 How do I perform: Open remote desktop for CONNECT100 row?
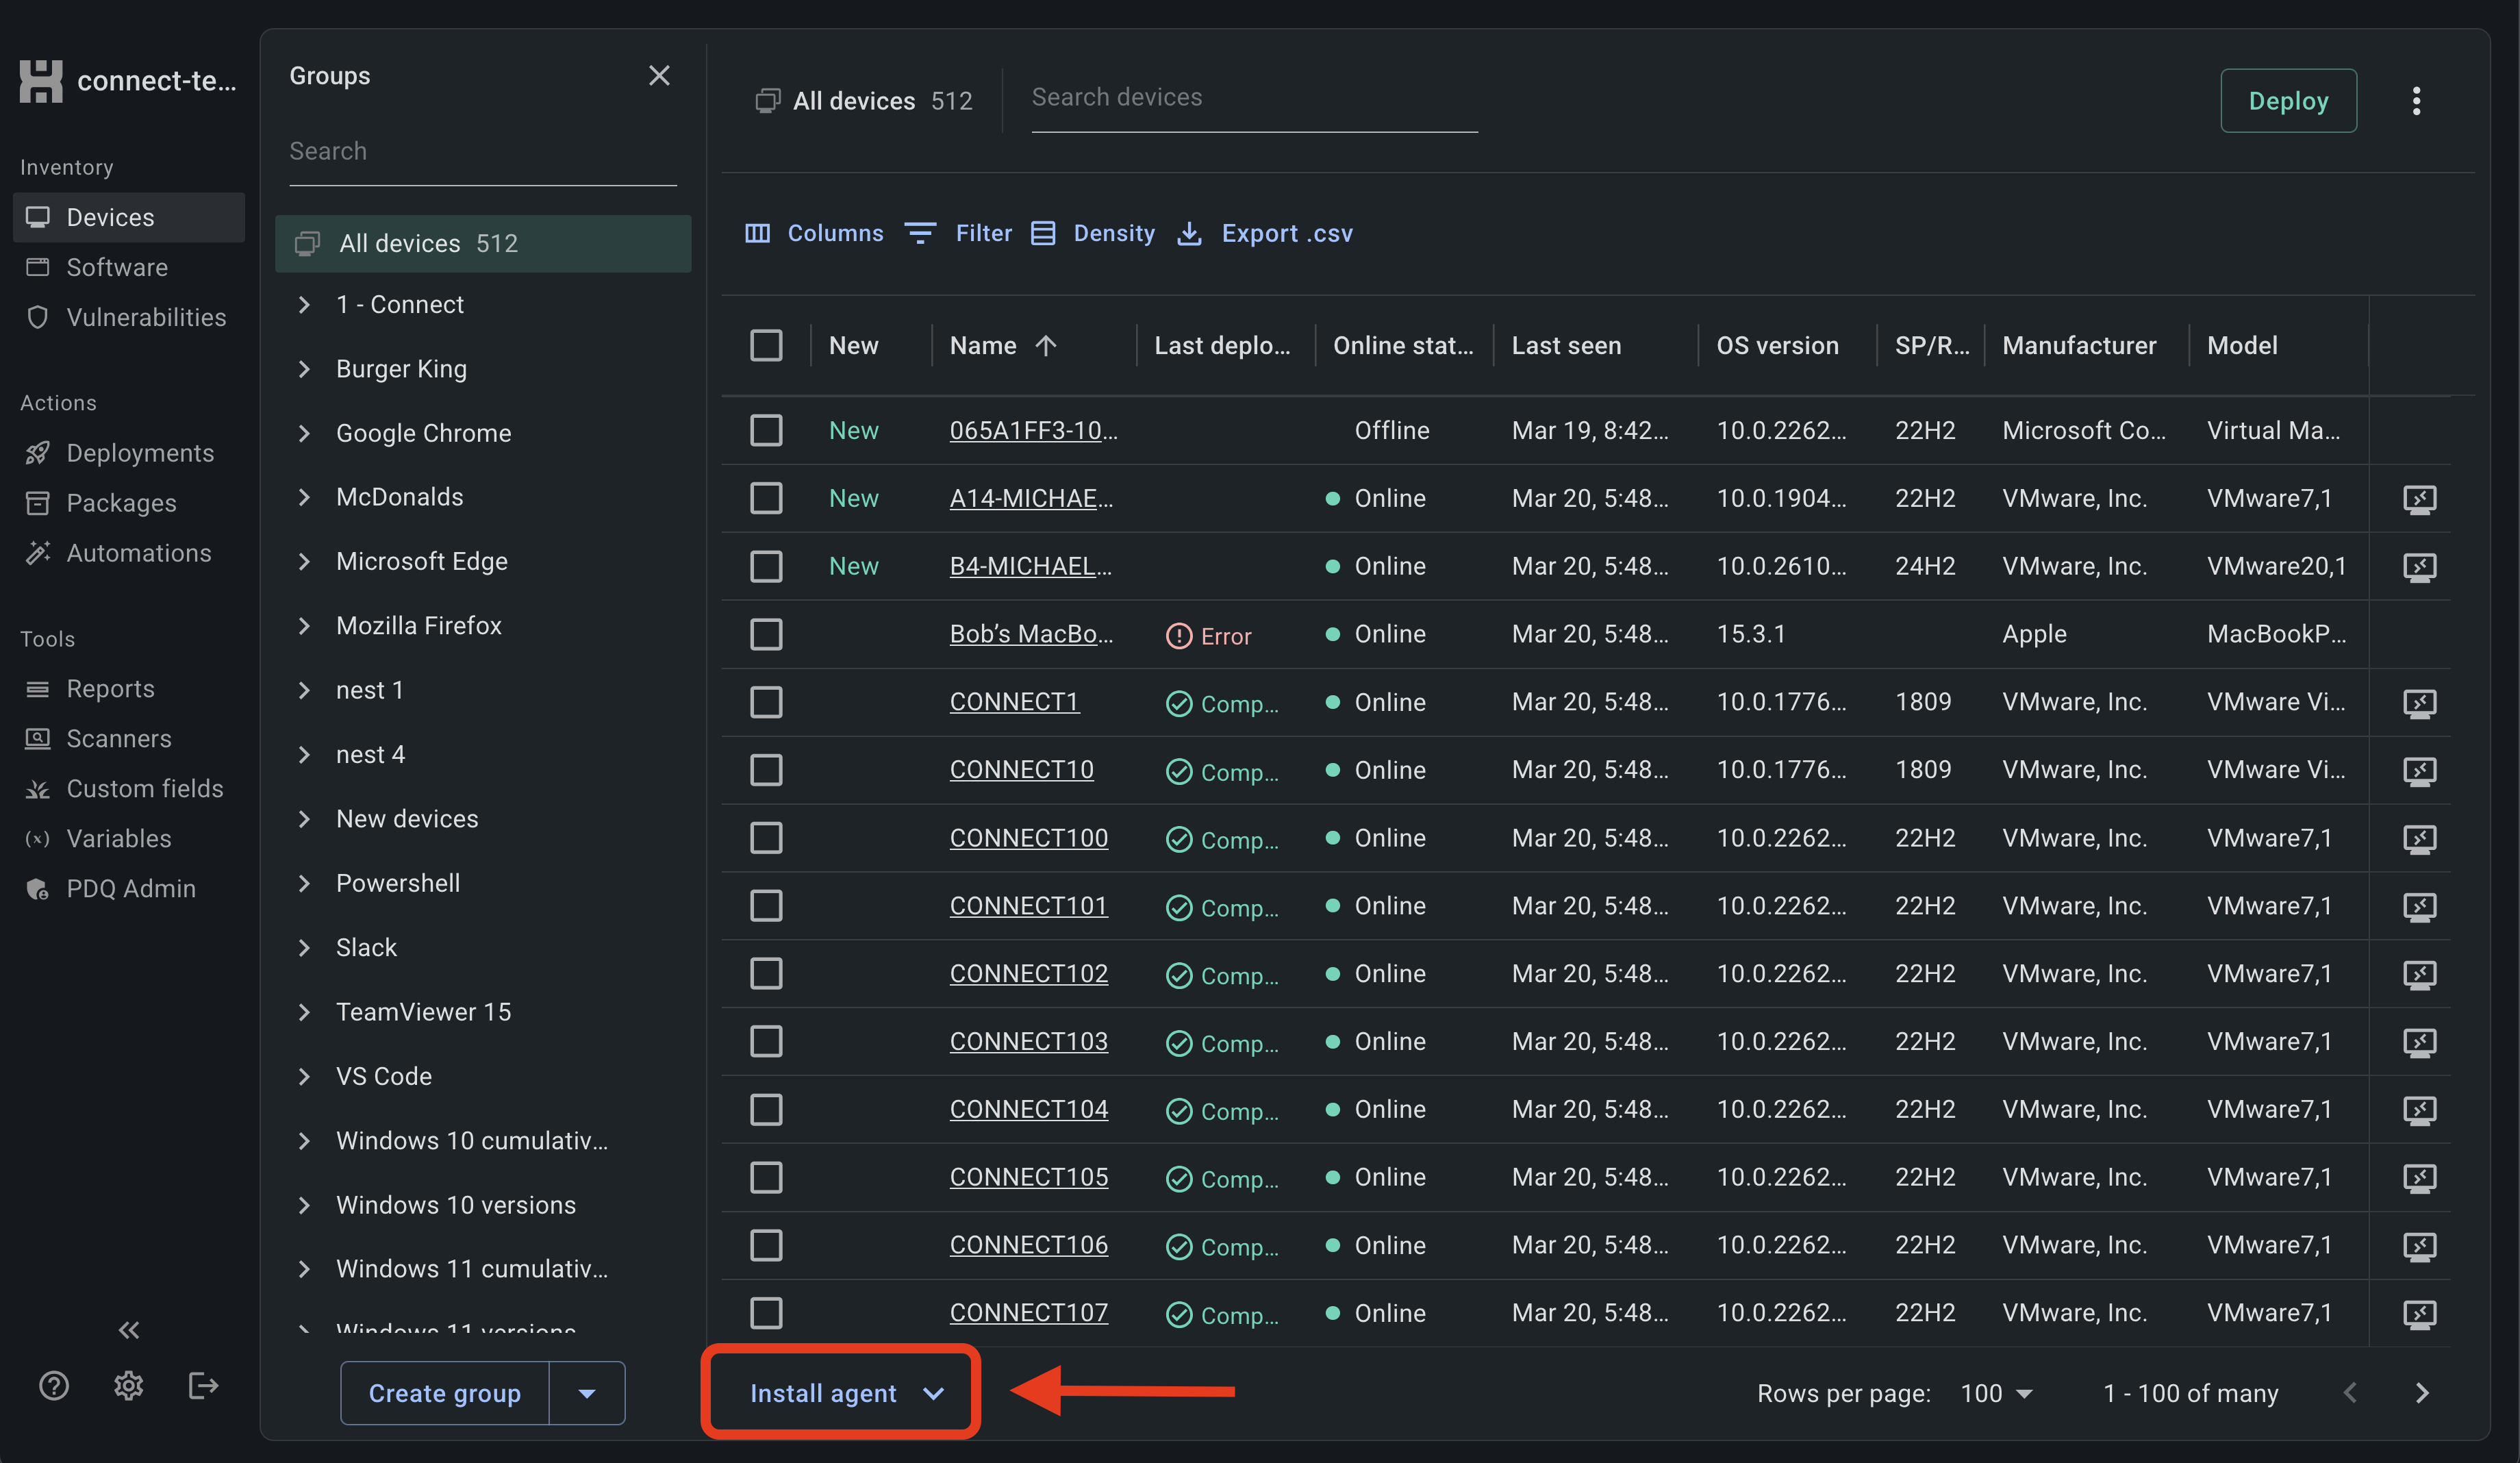point(2419,839)
